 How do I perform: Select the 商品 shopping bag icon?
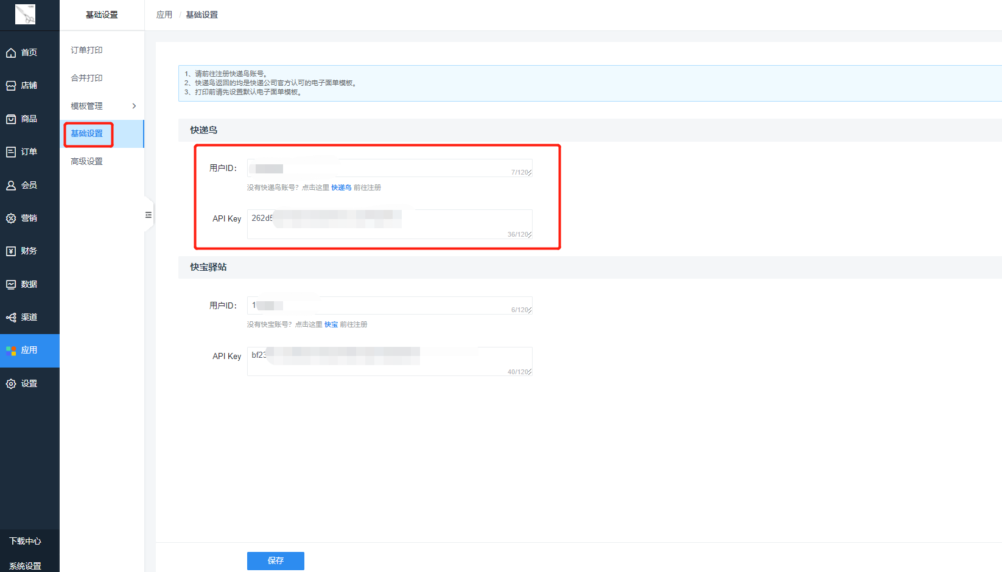click(11, 119)
